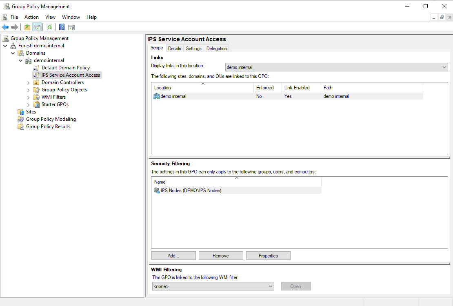Click the Refresh icon in the toolbar

(x=49, y=27)
